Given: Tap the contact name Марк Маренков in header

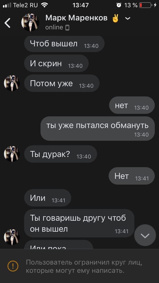Looking at the screenshot, I should pos(77,18).
